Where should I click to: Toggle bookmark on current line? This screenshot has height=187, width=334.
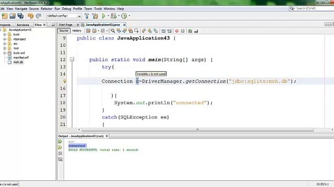[156, 31]
